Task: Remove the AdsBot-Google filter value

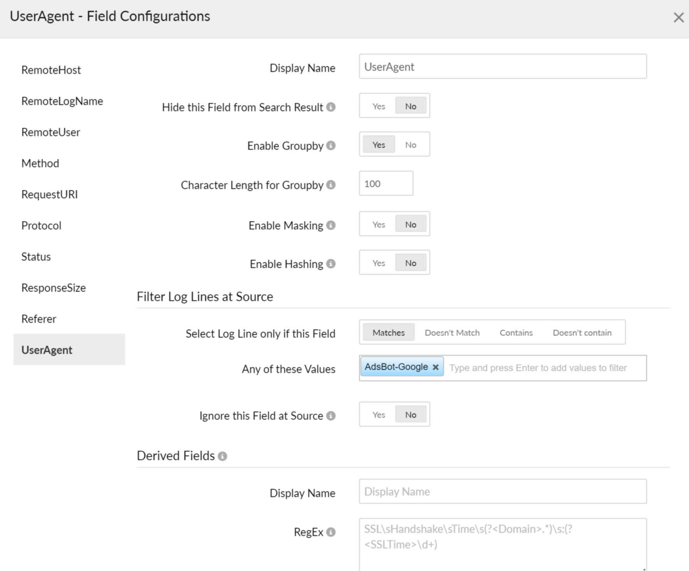Action: pyautogui.click(x=435, y=366)
